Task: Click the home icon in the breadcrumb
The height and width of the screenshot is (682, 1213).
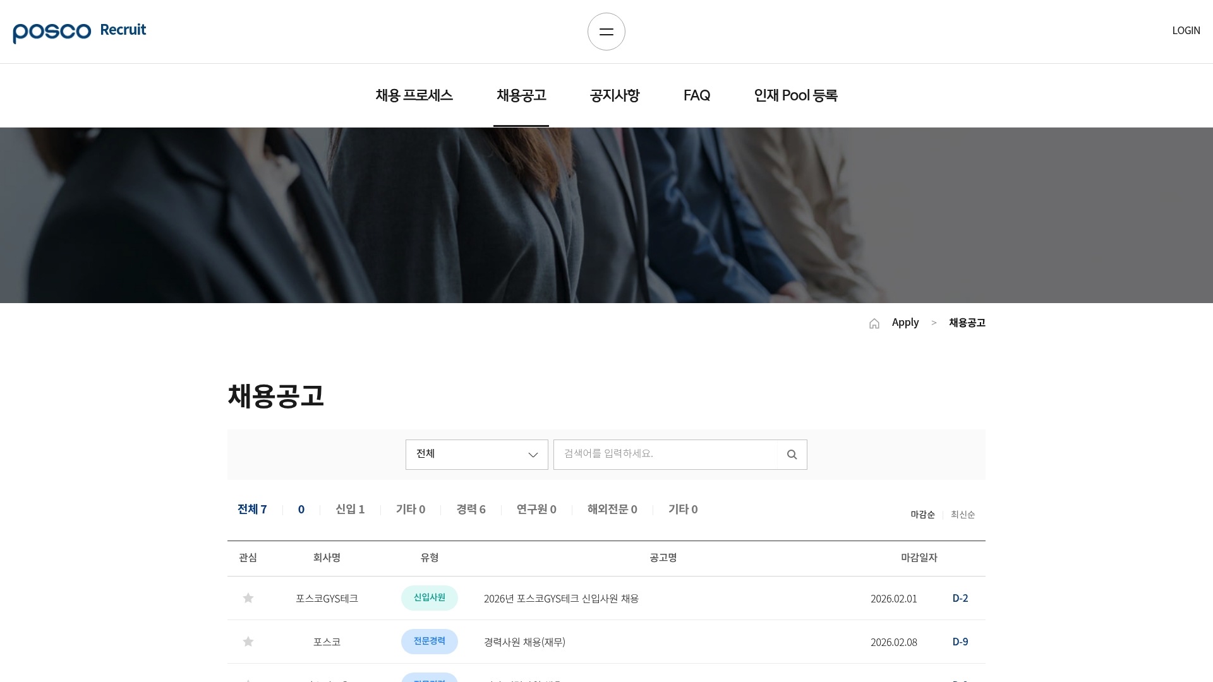Action: (874, 323)
